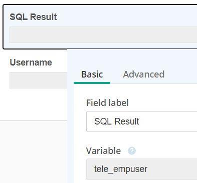Click the Username form input box
197x183 pixels.
[38, 80]
